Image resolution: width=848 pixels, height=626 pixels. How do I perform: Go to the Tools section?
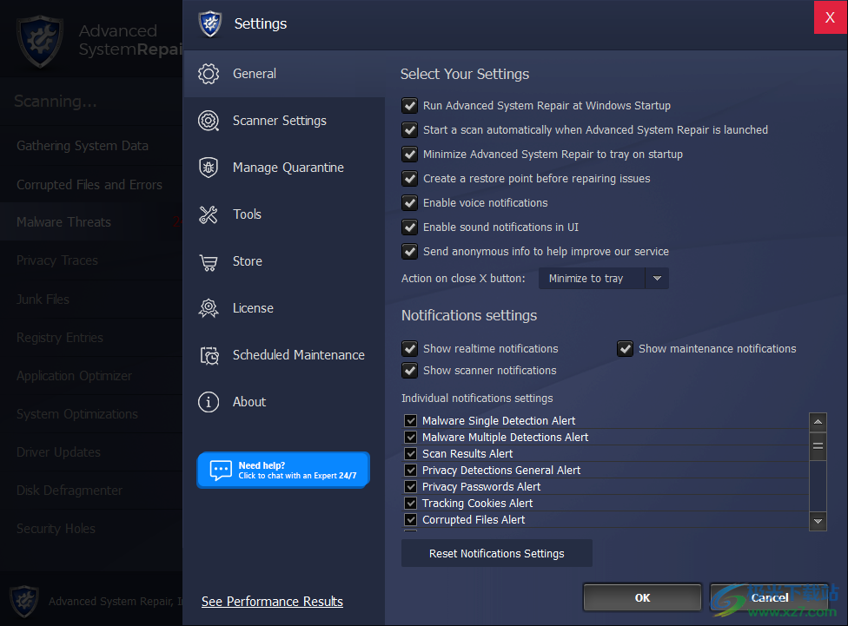click(x=284, y=214)
